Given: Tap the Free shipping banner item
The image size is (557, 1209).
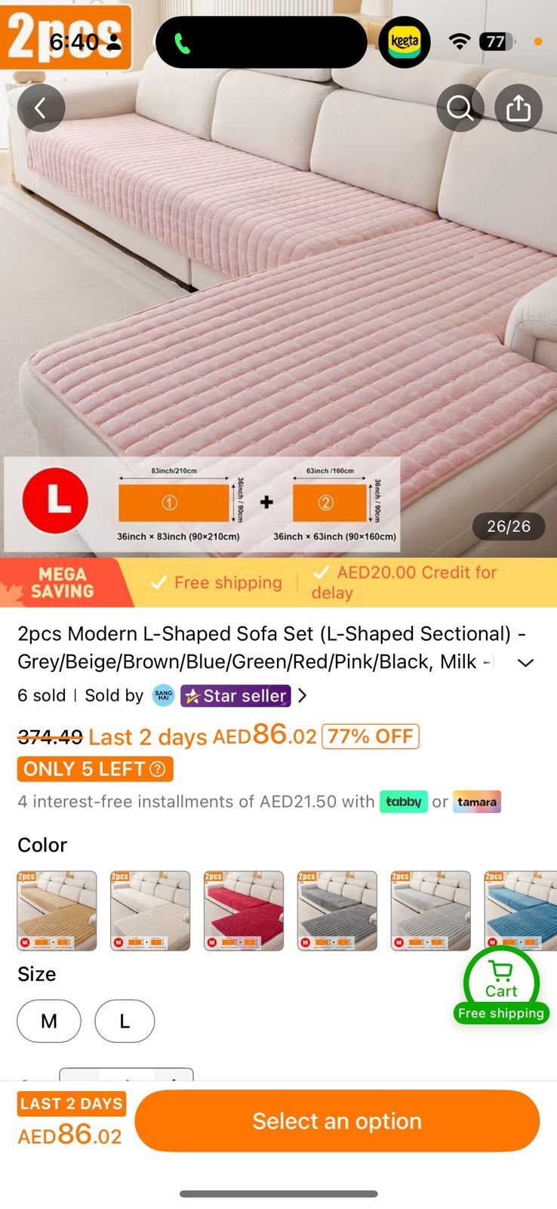Looking at the screenshot, I should [x=217, y=583].
